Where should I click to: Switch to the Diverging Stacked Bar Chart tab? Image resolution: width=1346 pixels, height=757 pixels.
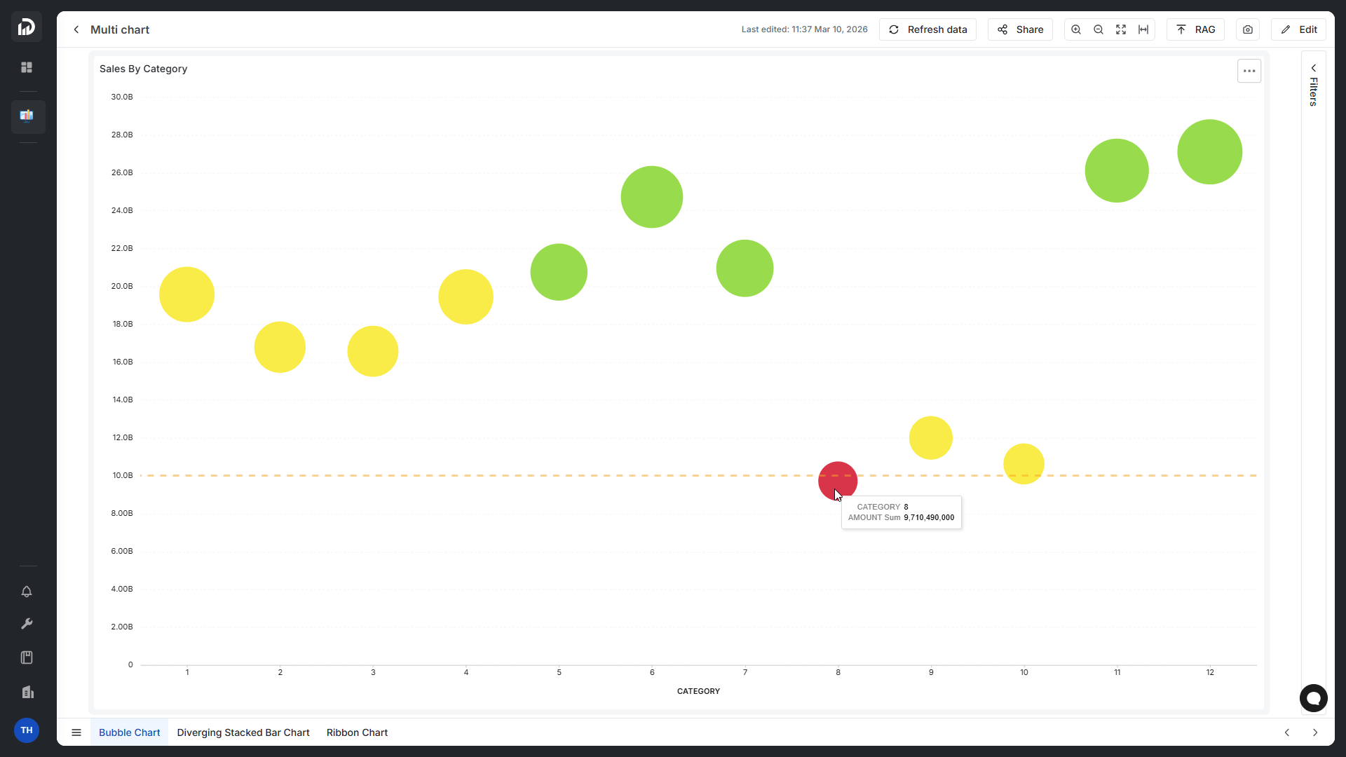243,732
